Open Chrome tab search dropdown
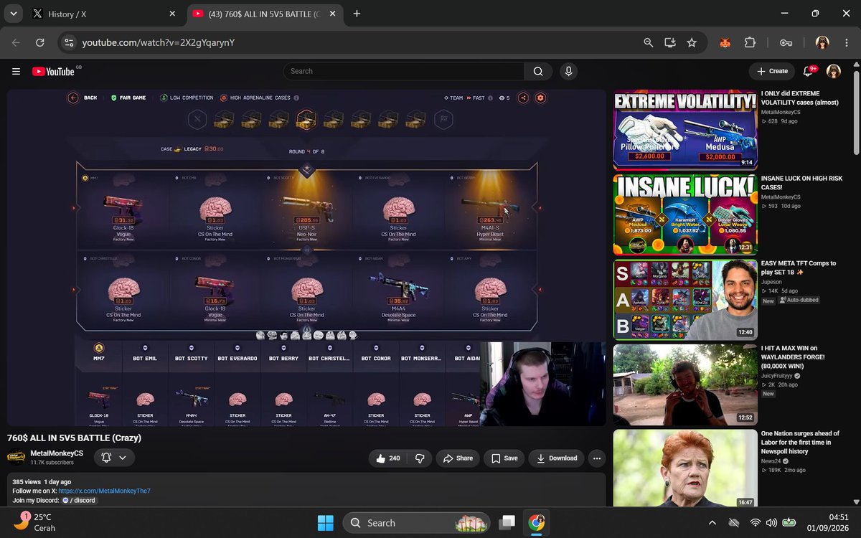The width and height of the screenshot is (861, 538). point(14,14)
